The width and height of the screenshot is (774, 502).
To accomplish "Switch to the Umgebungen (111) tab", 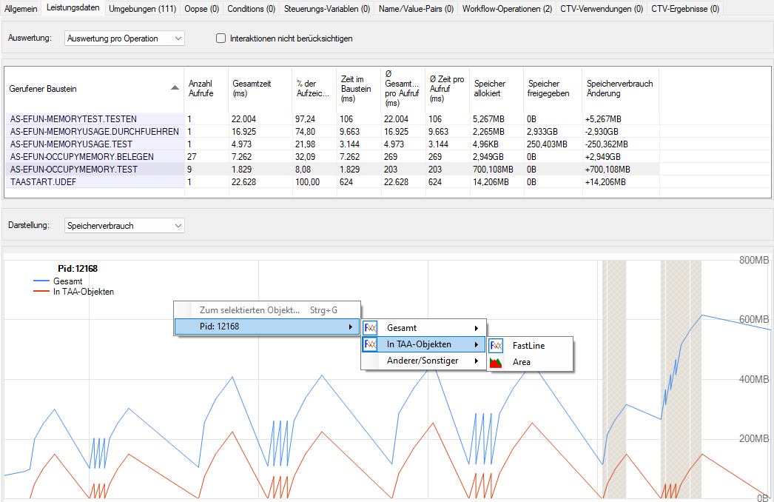I will point(142,9).
